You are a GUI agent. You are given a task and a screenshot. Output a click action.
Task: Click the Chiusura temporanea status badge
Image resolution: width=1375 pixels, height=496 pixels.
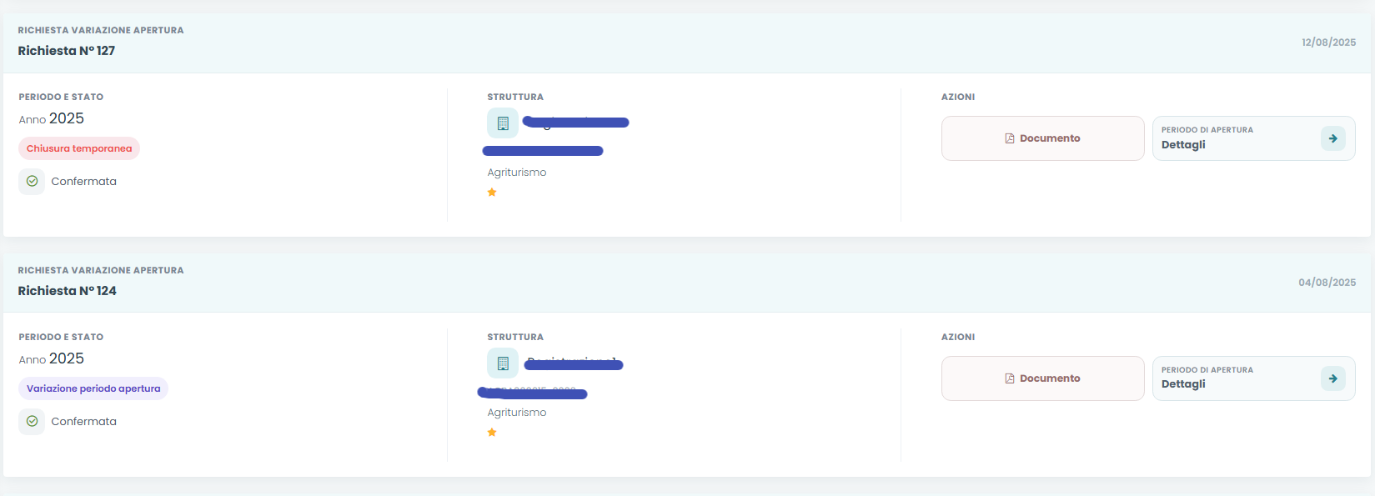tap(79, 148)
